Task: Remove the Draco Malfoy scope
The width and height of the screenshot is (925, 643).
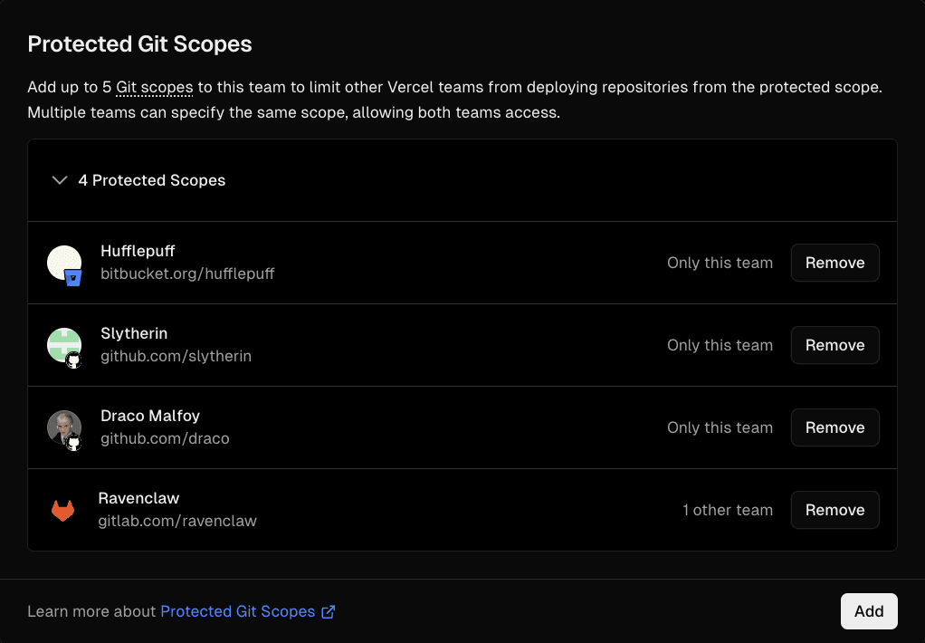Action: pos(834,427)
